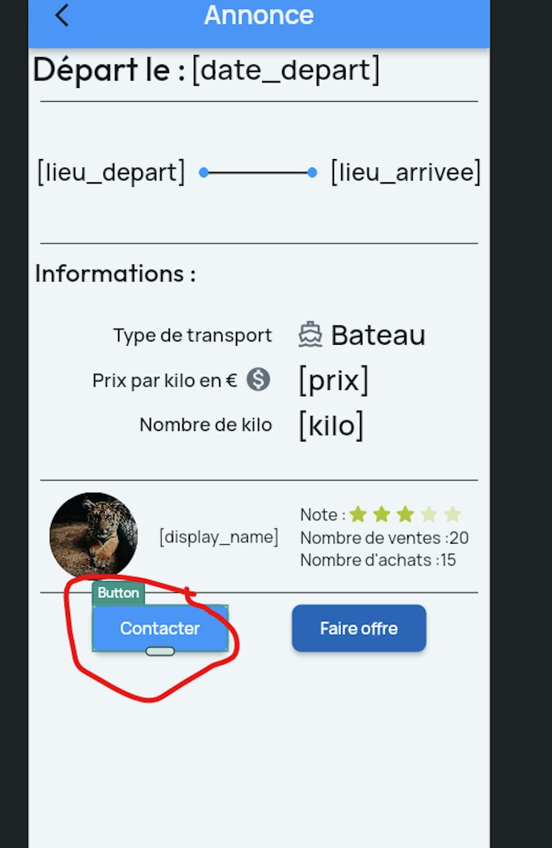Click the boat transport icon

[310, 335]
